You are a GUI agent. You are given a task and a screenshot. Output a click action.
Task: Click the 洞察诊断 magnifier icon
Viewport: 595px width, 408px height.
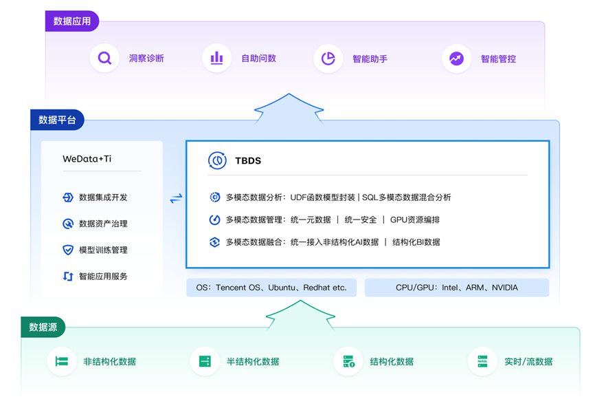(104, 58)
